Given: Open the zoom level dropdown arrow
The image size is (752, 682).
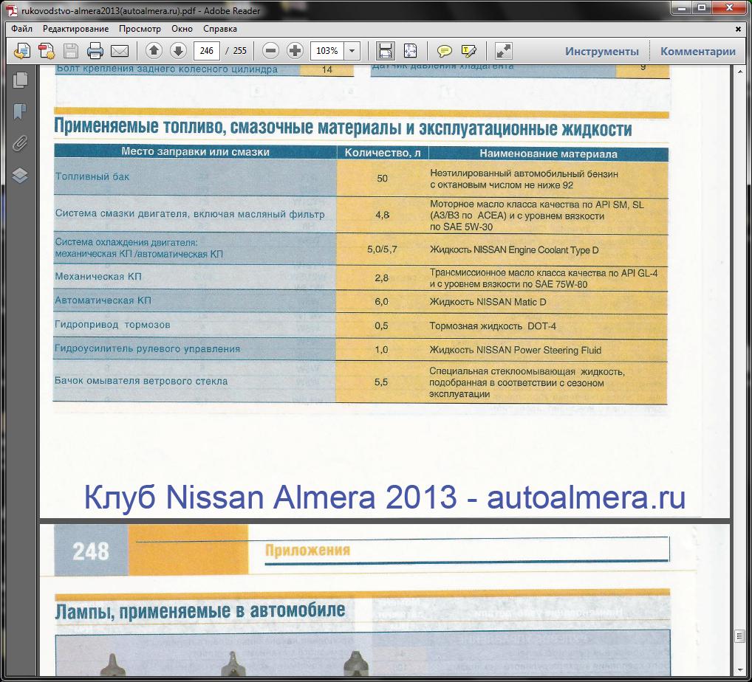Looking at the screenshot, I should 352,50.
